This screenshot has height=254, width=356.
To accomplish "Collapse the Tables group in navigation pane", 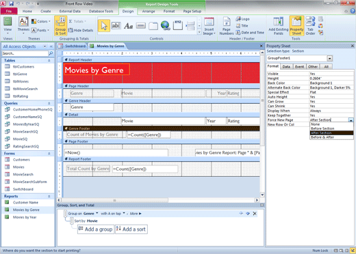I will pyautogui.click(x=49, y=61).
